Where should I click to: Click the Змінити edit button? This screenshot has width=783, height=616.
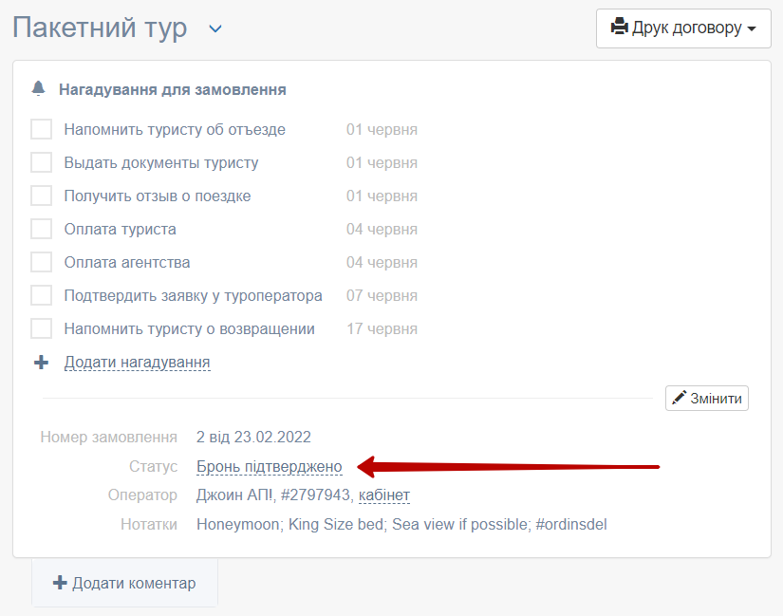tap(706, 399)
